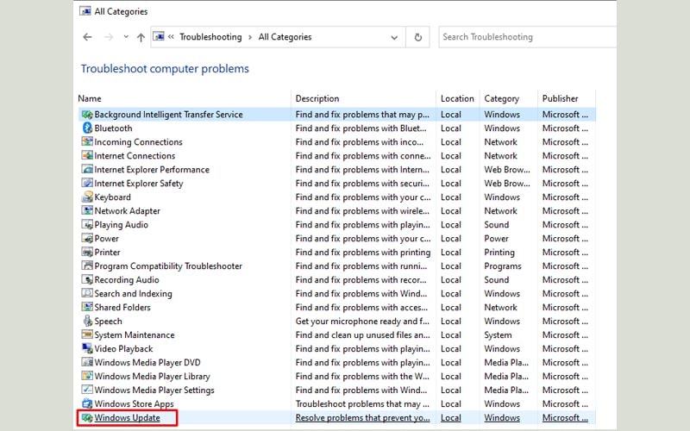Select the Printer row name
The image size is (690, 431).
point(107,252)
